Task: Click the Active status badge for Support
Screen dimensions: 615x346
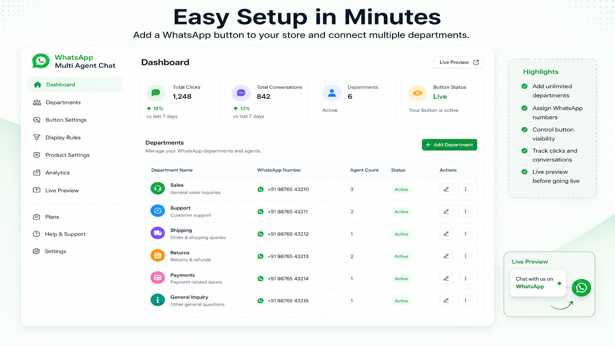Action: pyautogui.click(x=401, y=211)
